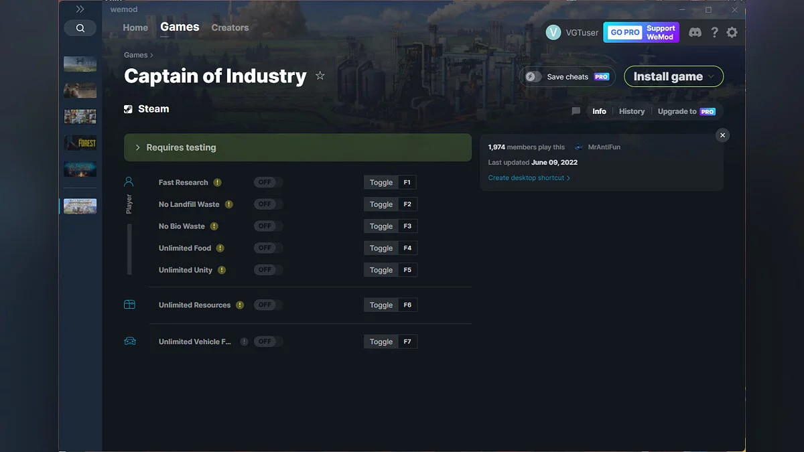The height and width of the screenshot is (452, 804).
Task: Expand the sidebar with the double chevron
Action: (x=80, y=9)
